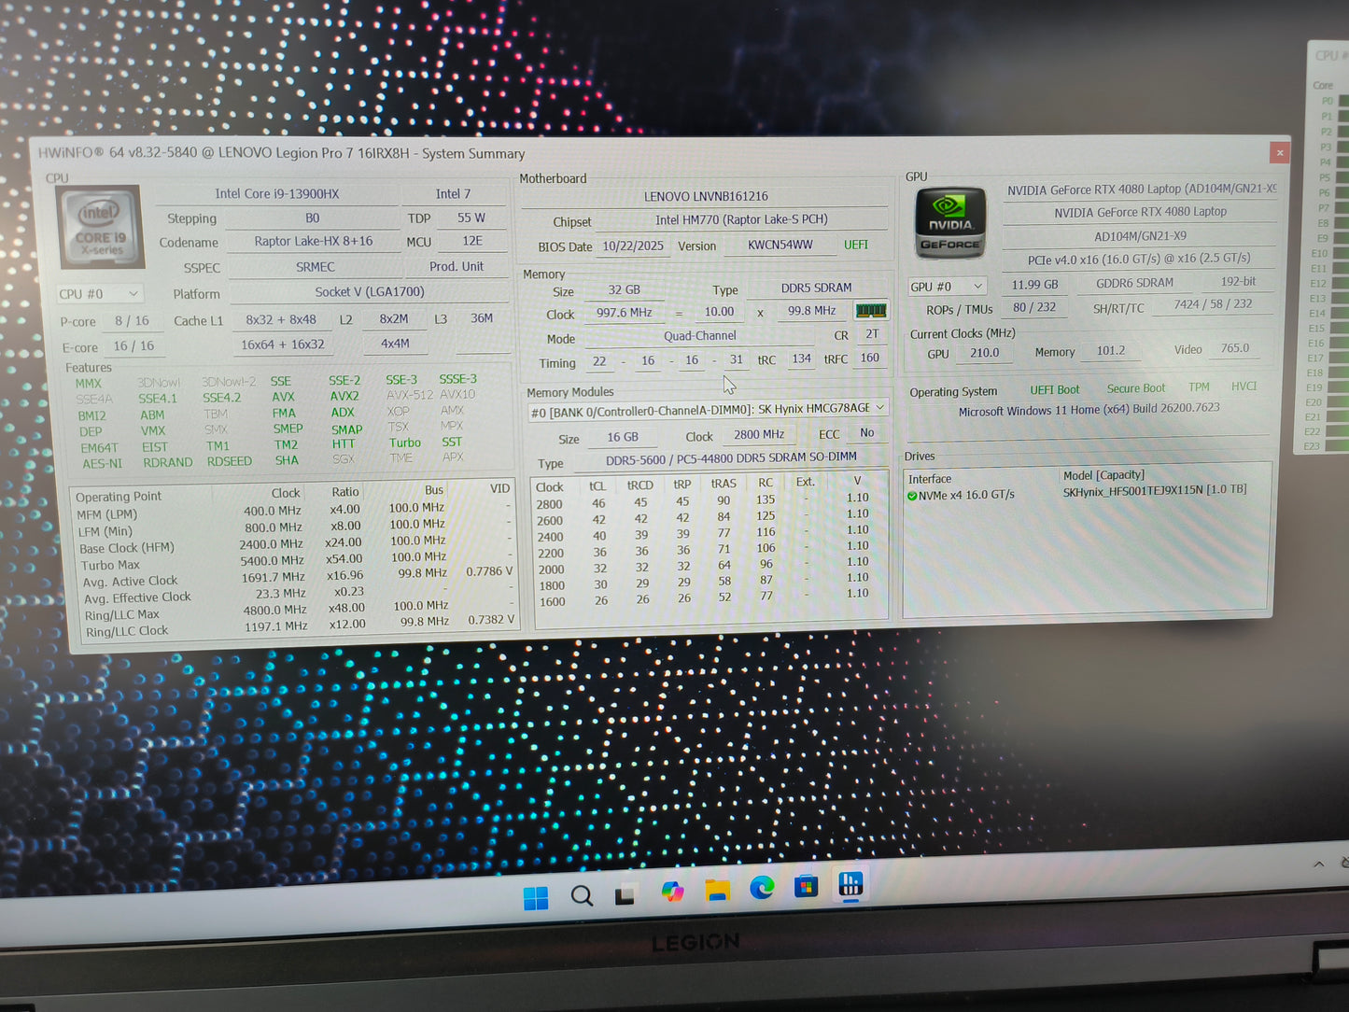
Task: Click the Secure Boot status indicator
Action: point(1135,387)
